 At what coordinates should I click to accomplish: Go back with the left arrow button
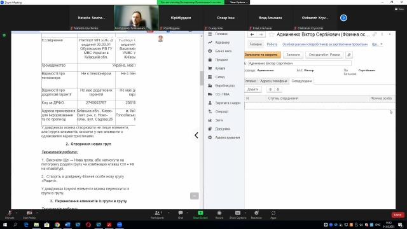tap(252, 34)
